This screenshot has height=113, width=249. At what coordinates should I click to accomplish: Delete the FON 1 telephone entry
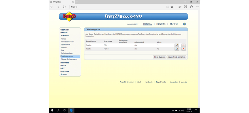(183, 45)
